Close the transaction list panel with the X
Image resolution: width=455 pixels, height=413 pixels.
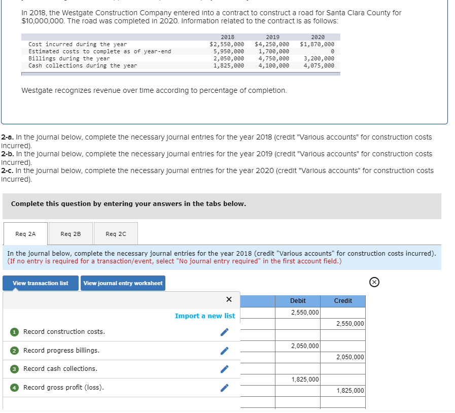point(229,299)
